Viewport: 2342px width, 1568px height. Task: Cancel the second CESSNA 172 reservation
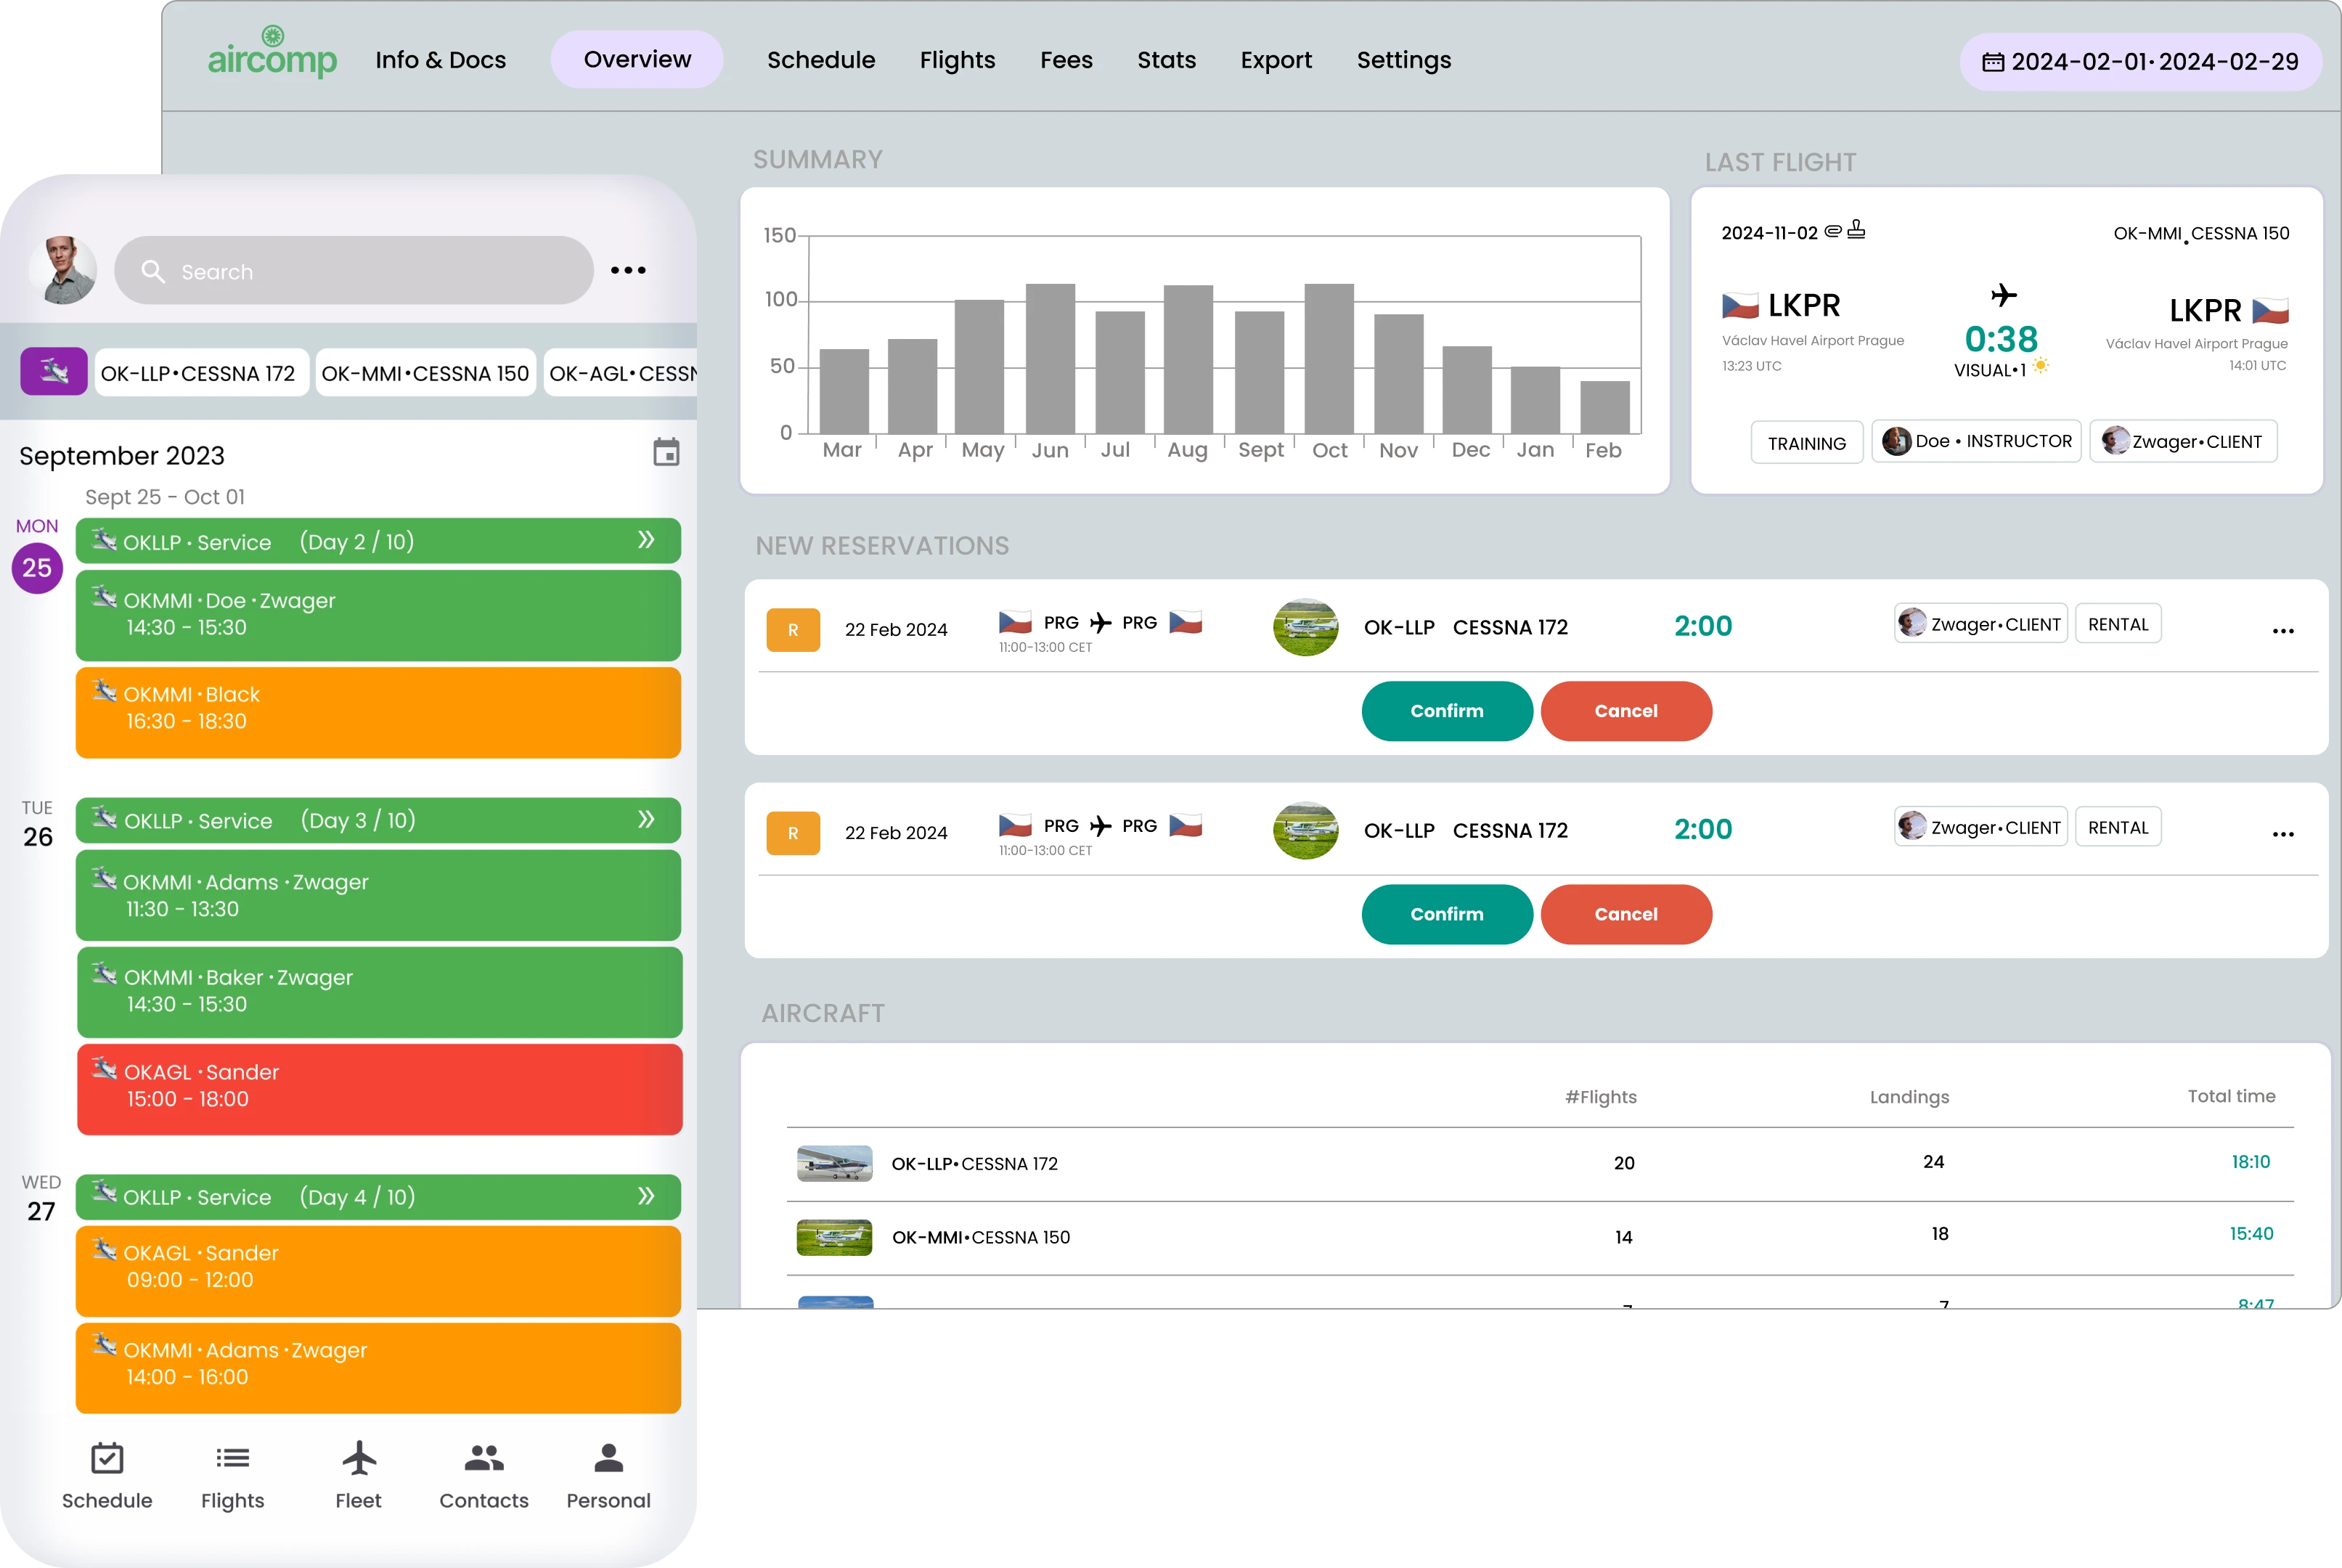pos(1623,912)
